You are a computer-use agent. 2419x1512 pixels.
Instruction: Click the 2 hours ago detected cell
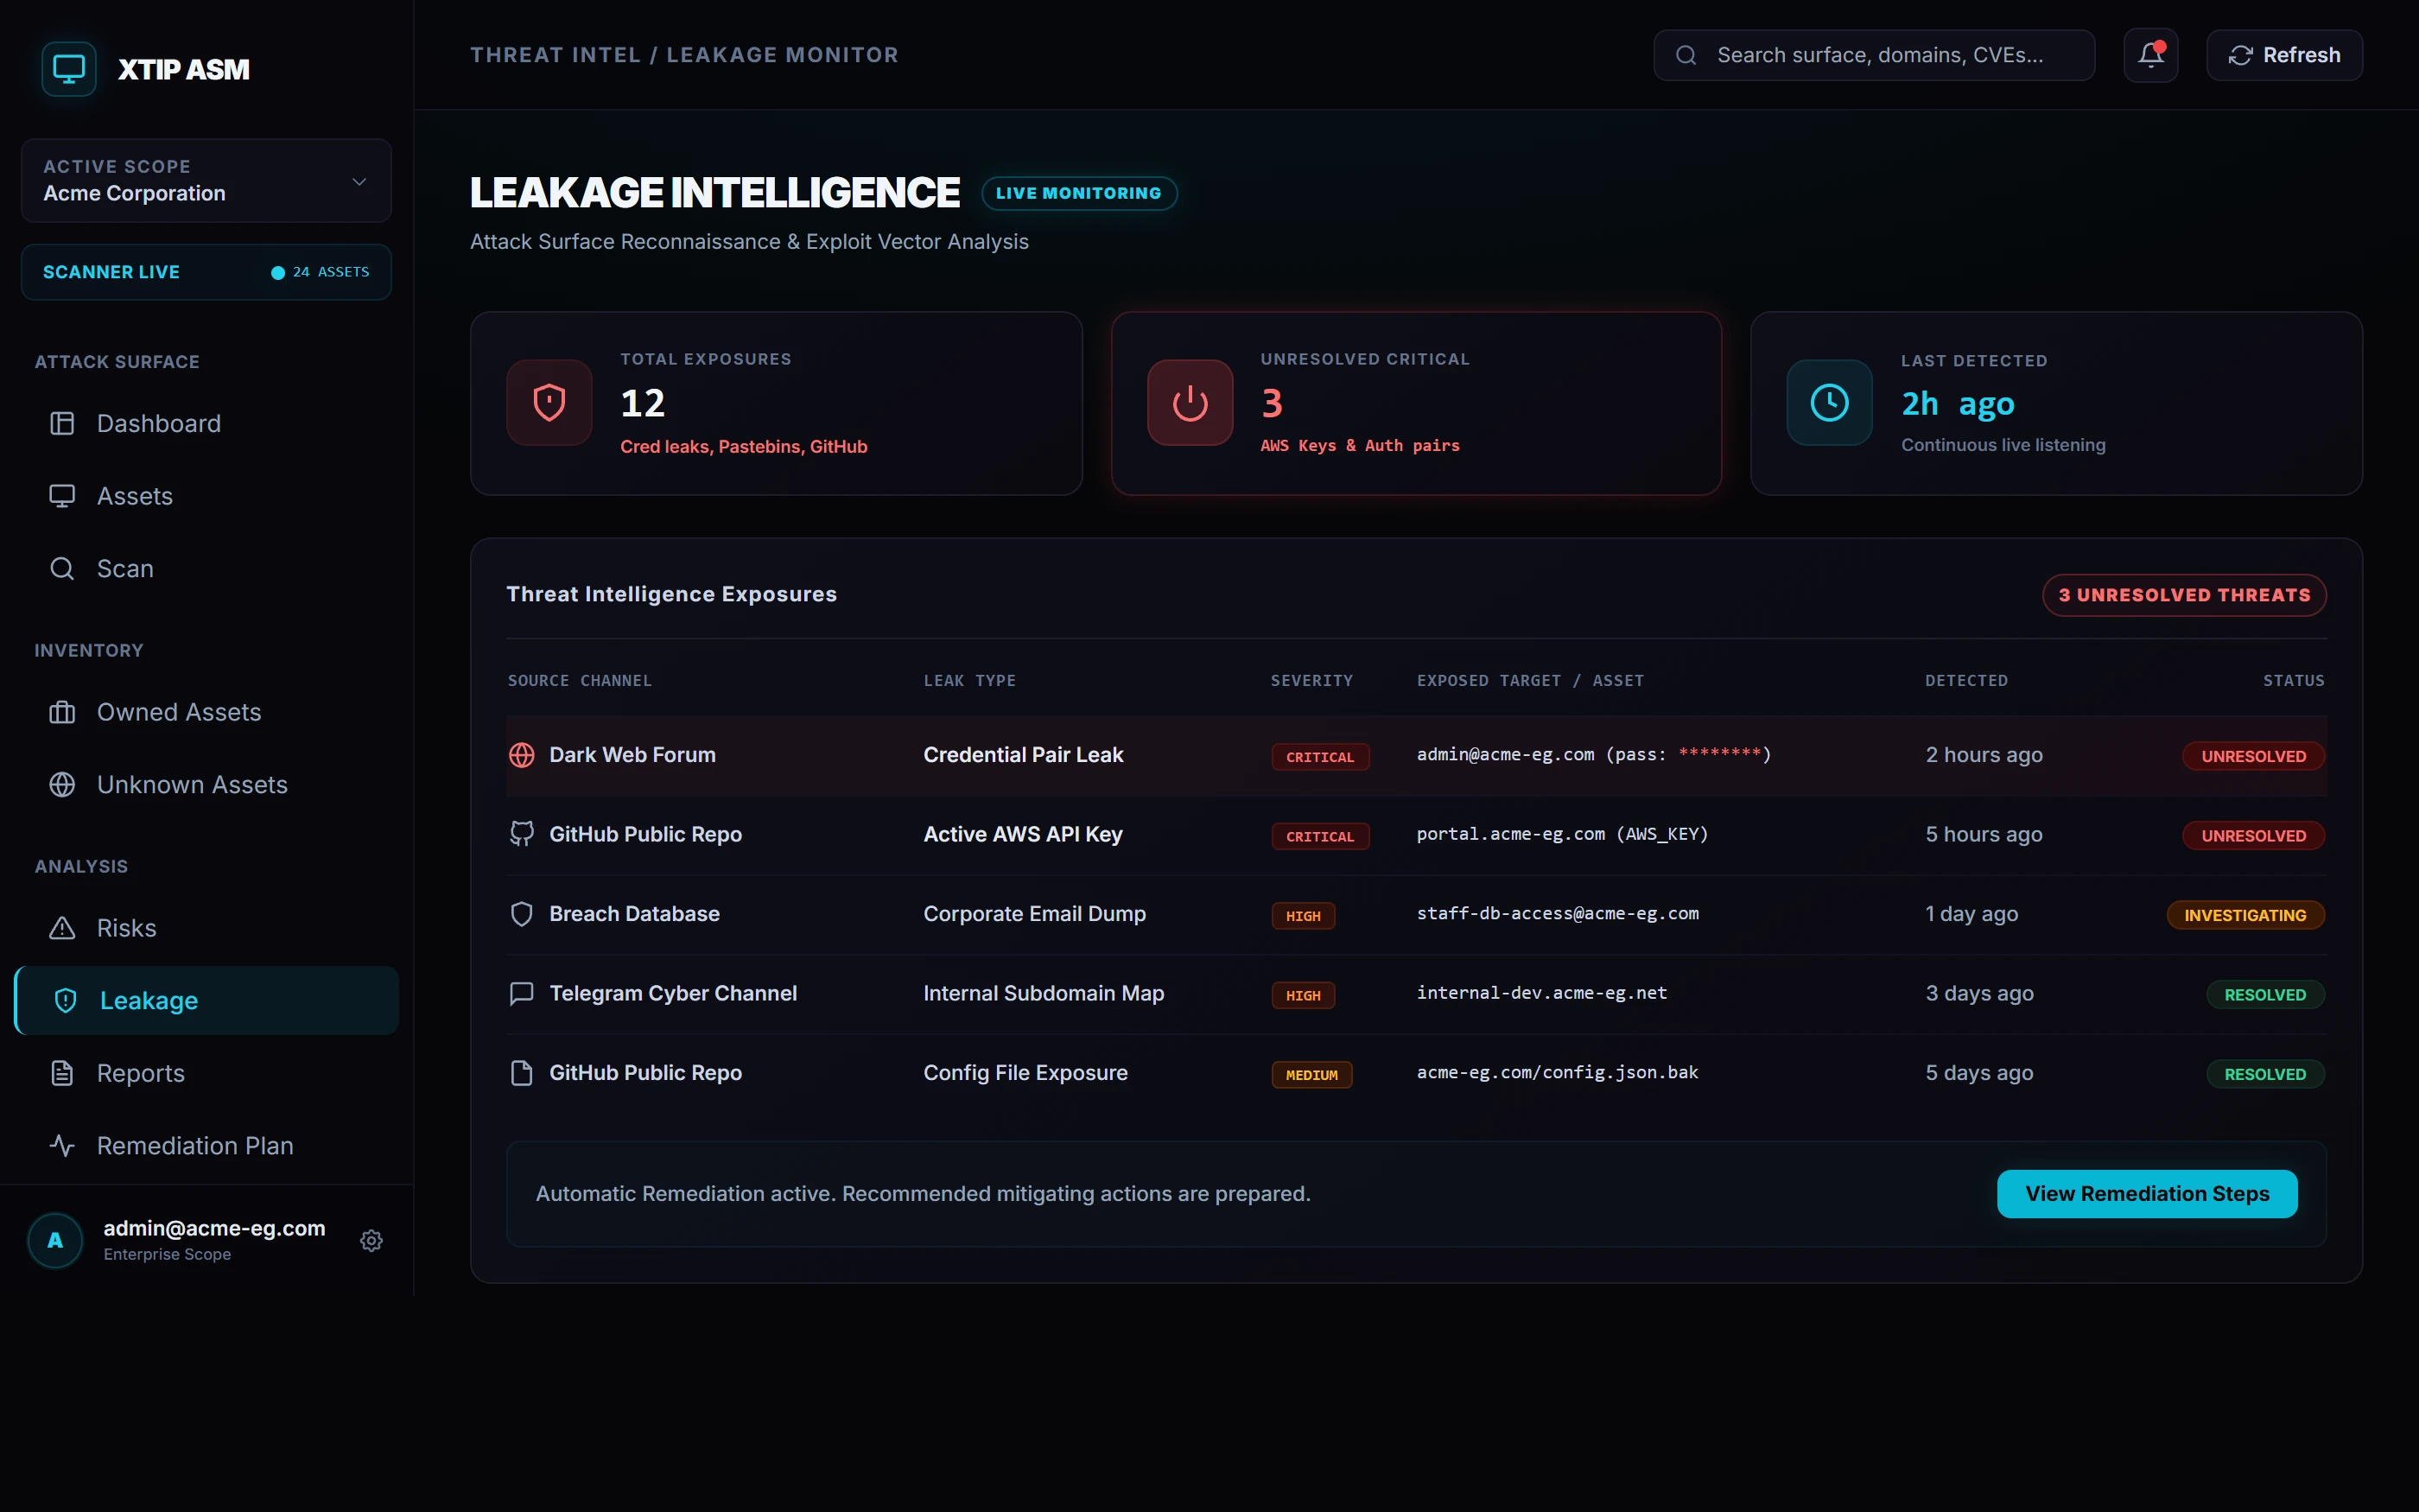tap(1984, 755)
